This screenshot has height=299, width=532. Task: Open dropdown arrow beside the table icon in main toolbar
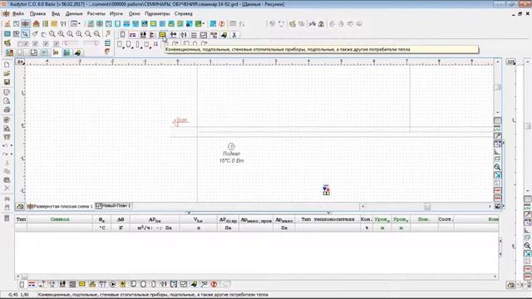point(80,24)
